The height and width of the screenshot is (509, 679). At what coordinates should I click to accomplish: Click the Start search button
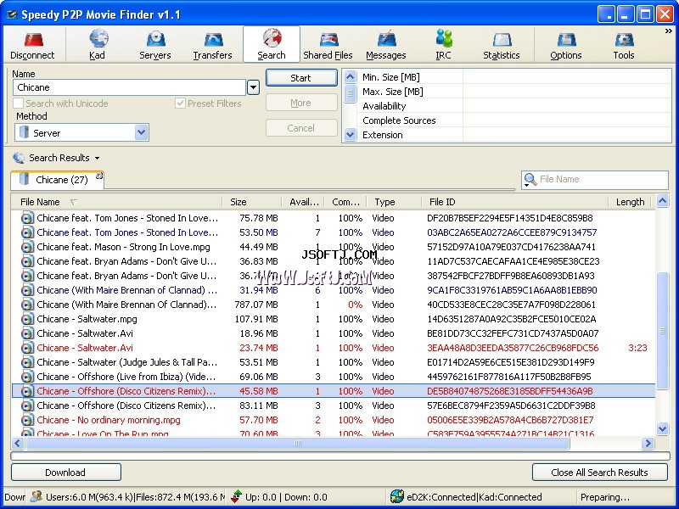301,78
